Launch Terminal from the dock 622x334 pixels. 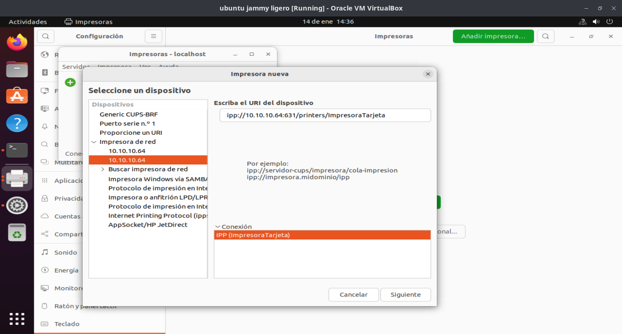point(17,150)
